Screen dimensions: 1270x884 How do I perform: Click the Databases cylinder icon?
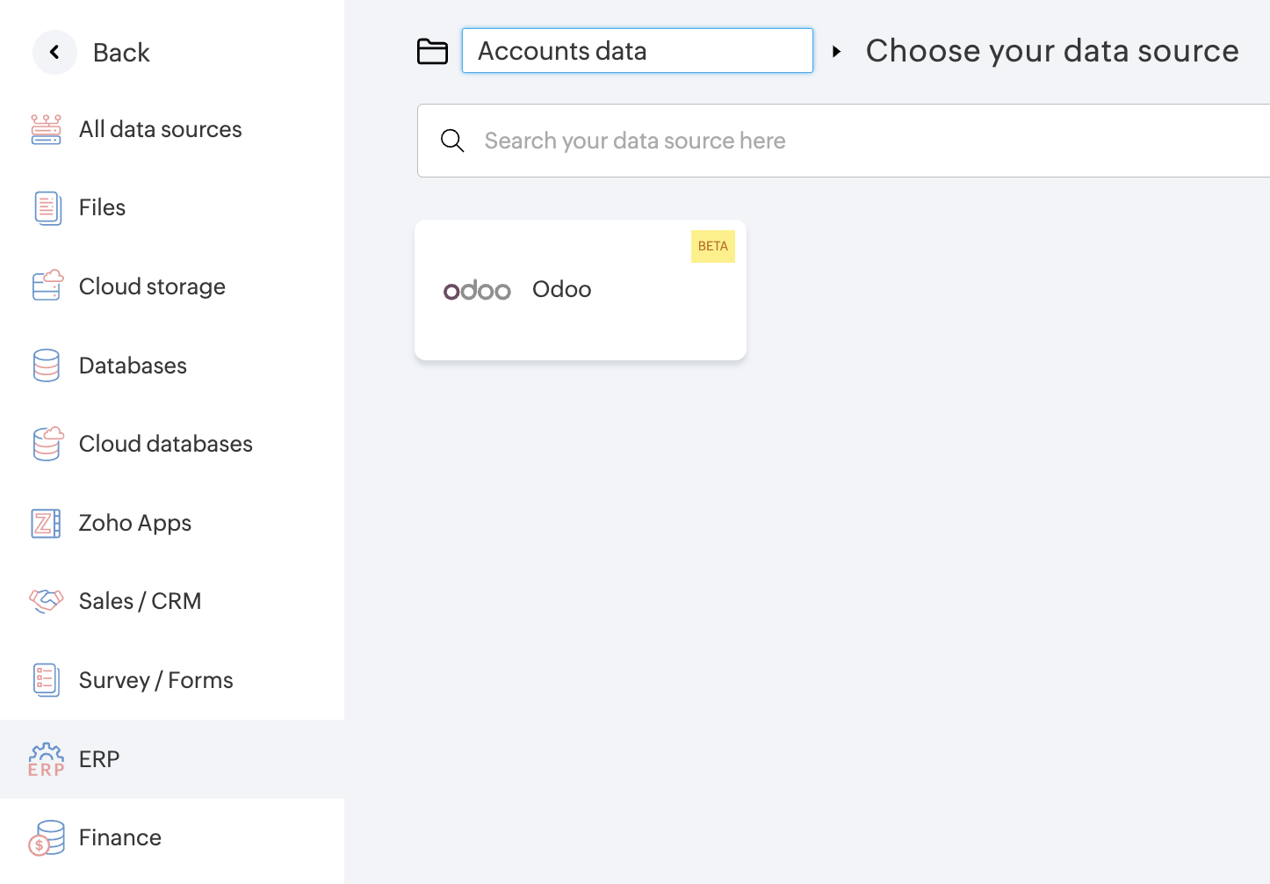click(x=47, y=366)
